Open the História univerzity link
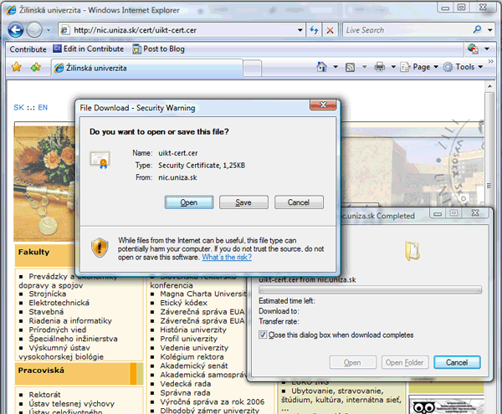This screenshot has height=414, width=502. (193, 330)
